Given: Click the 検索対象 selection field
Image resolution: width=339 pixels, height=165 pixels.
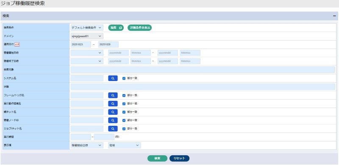Looking at the screenshot, I should click(x=203, y=70).
